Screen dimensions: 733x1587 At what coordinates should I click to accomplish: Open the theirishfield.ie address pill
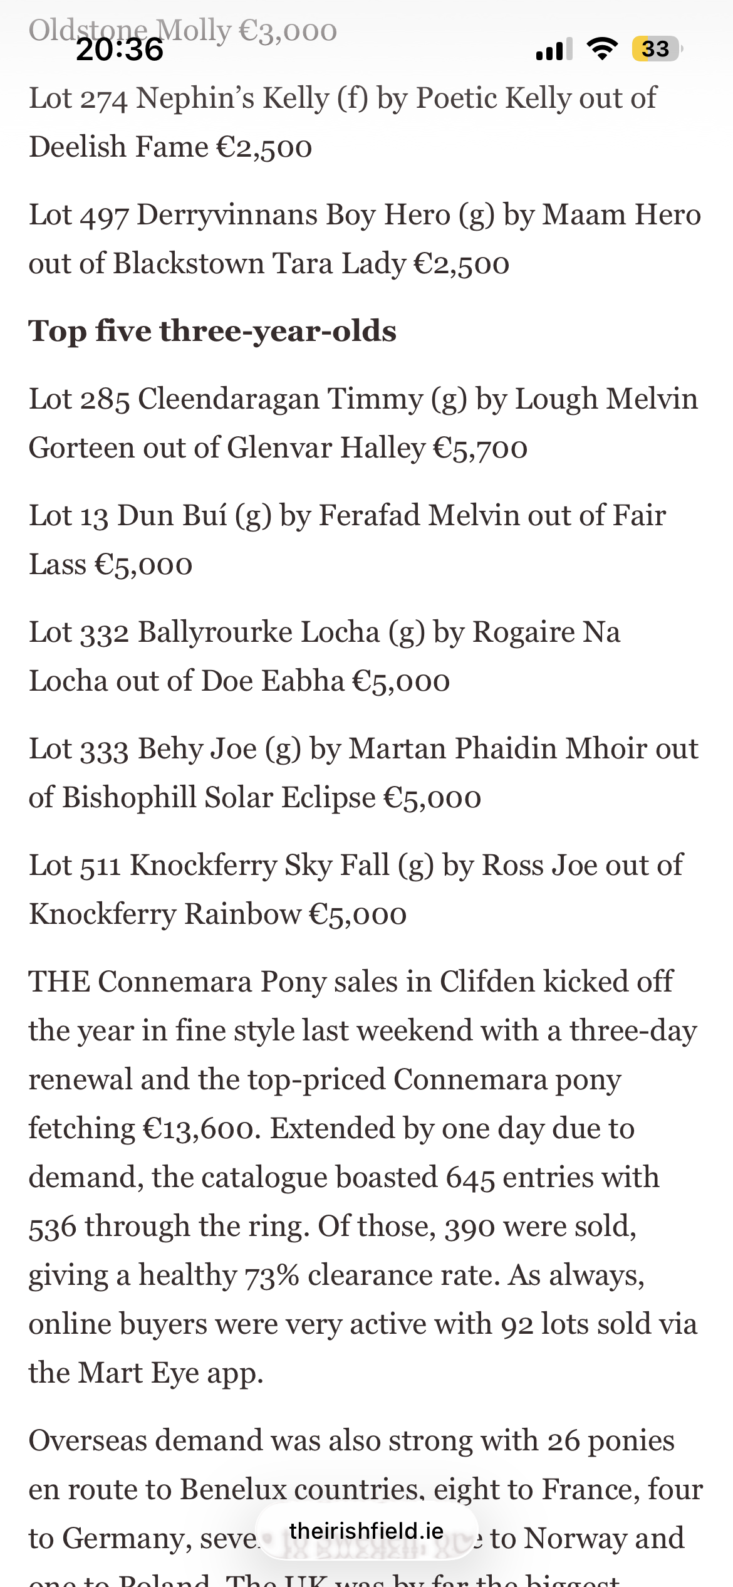366,1531
